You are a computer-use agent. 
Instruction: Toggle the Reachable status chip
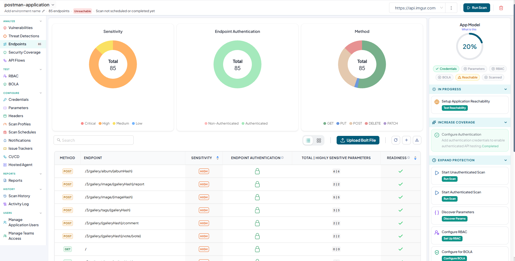point(468,77)
